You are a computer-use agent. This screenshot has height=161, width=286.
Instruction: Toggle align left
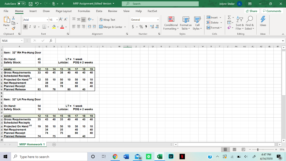coord(74,27)
